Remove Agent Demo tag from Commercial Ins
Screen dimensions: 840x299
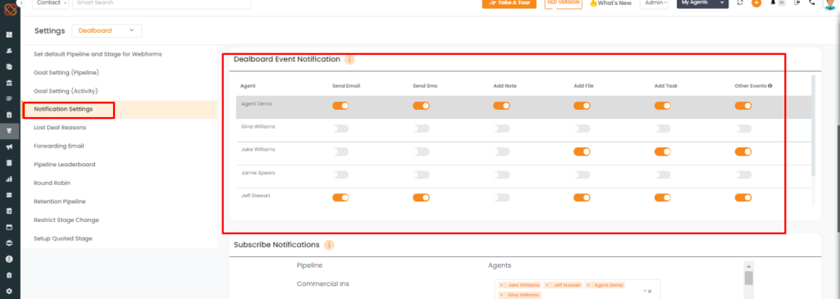click(589, 285)
